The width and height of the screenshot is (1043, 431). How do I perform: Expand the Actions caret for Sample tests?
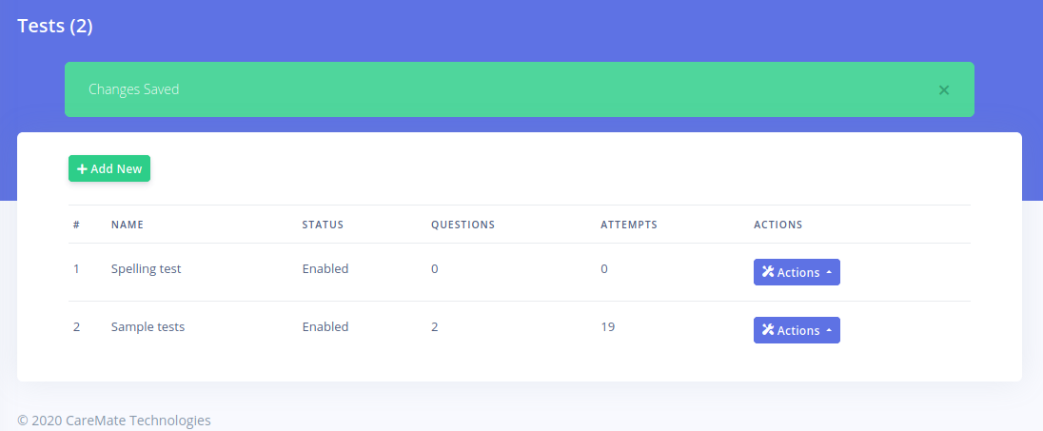828,331
